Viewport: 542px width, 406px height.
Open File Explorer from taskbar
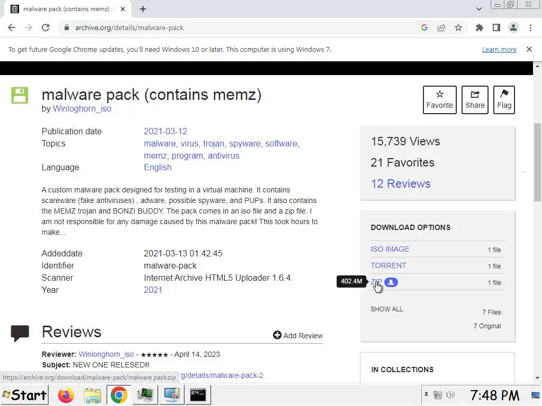click(x=92, y=395)
